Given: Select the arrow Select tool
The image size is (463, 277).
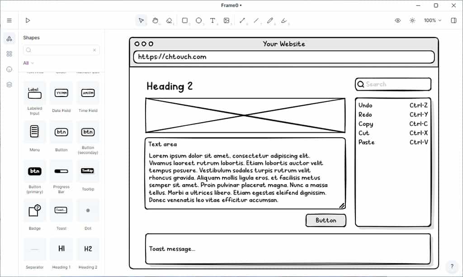Looking at the screenshot, I should click(141, 20).
